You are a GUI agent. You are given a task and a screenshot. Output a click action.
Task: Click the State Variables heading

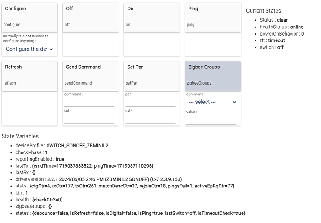coord(20,136)
